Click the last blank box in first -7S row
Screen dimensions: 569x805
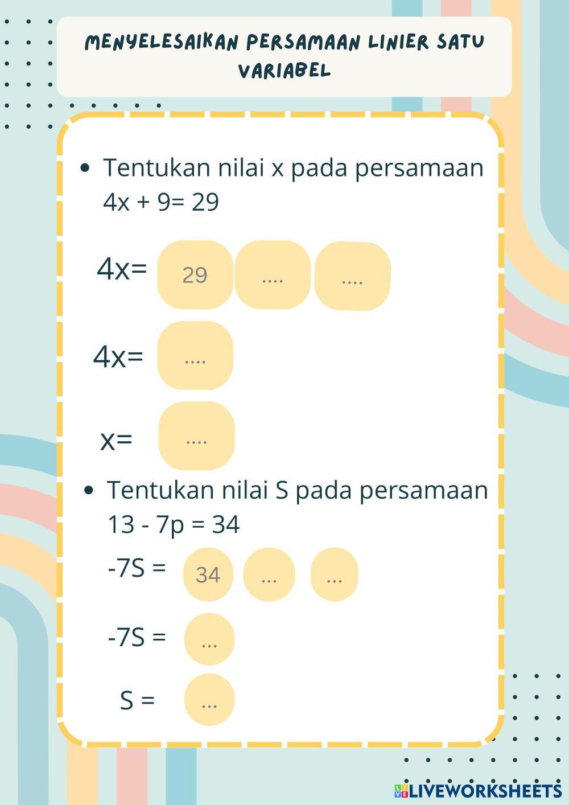[x=335, y=574]
